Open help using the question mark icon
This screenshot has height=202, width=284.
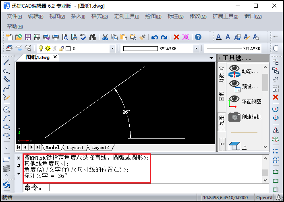tap(198, 37)
